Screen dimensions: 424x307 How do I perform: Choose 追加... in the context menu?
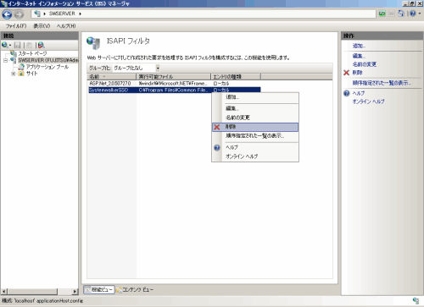coord(255,97)
